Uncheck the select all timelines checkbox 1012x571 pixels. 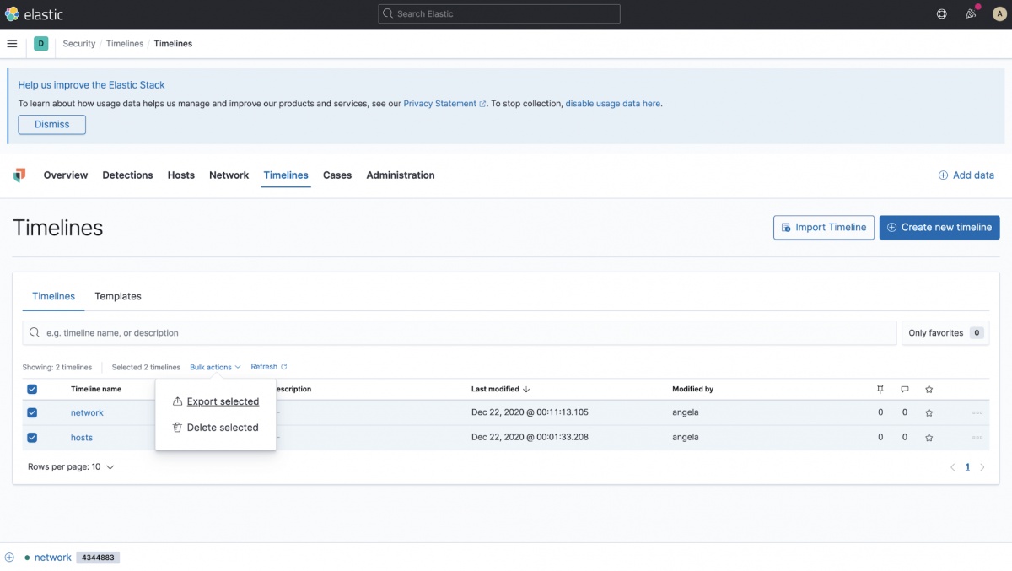coord(32,390)
